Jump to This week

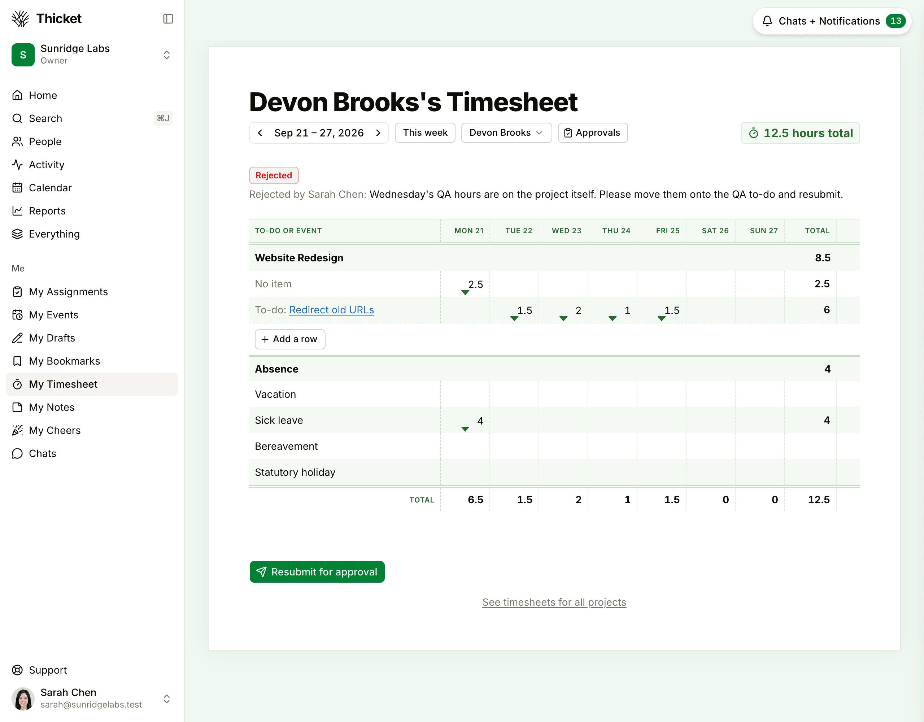coord(425,133)
